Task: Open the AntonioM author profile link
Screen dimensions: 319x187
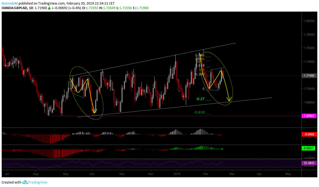Action: tap(10, 3)
